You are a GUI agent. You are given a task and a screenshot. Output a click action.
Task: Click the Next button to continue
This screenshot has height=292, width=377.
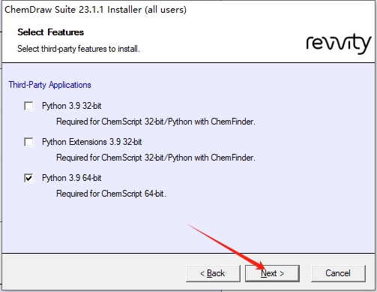[272, 273]
